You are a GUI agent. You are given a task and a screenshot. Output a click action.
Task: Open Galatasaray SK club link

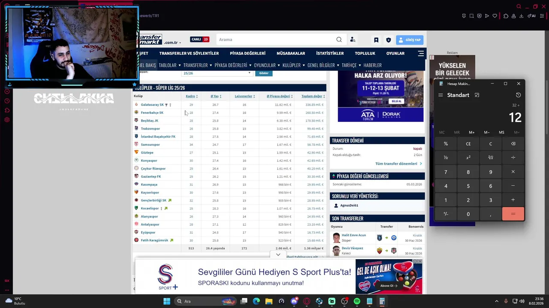point(152,105)
